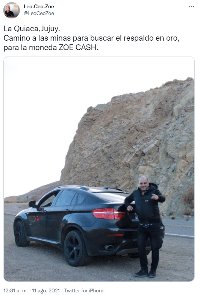200x295 pixels.
Task: Click the Leo.Ceo.Zoe display name
Action: coord(39,7)
